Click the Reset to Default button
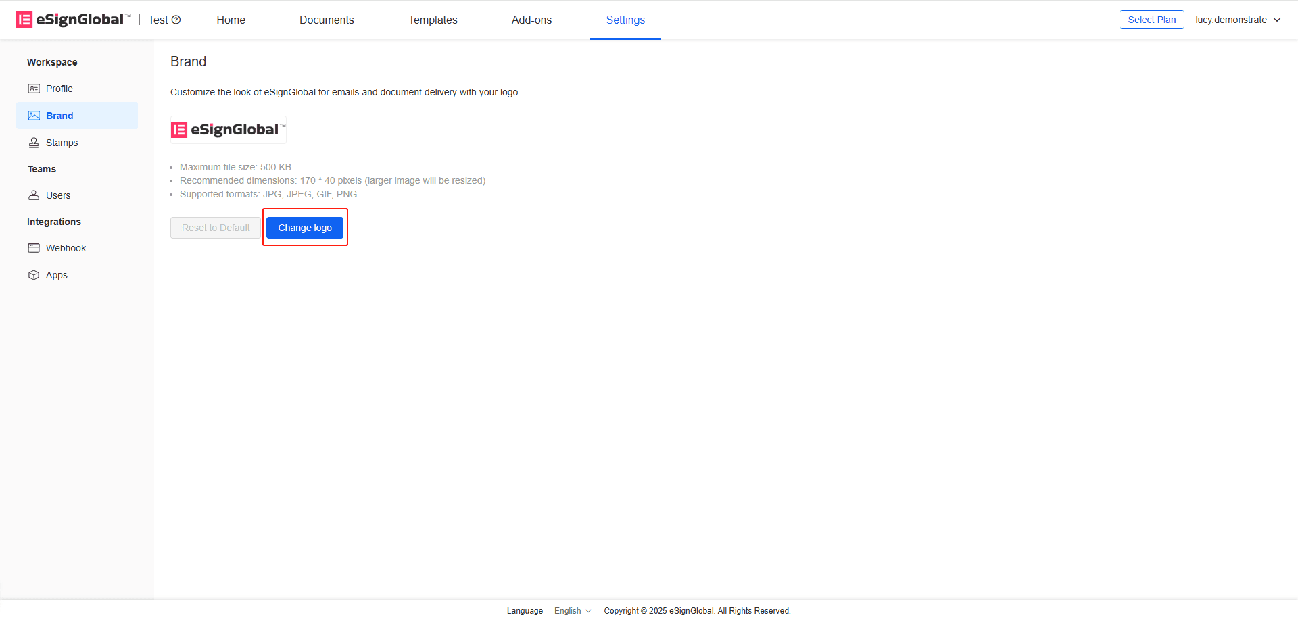Screen dimensions: 1298x621 [x=216, y=228]
